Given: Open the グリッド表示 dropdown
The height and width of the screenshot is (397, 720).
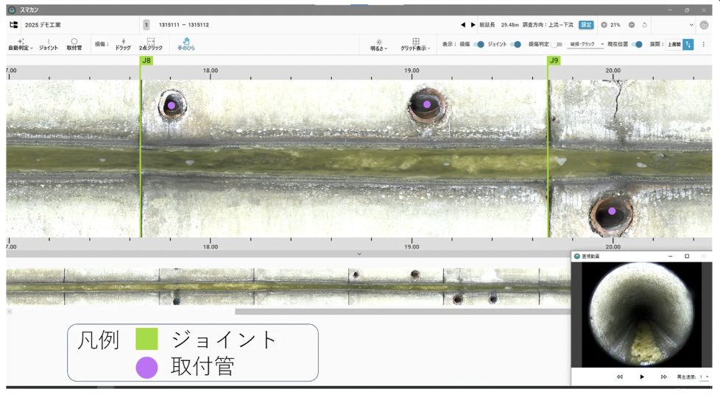Looking at the screenshot, I should 415,45.
